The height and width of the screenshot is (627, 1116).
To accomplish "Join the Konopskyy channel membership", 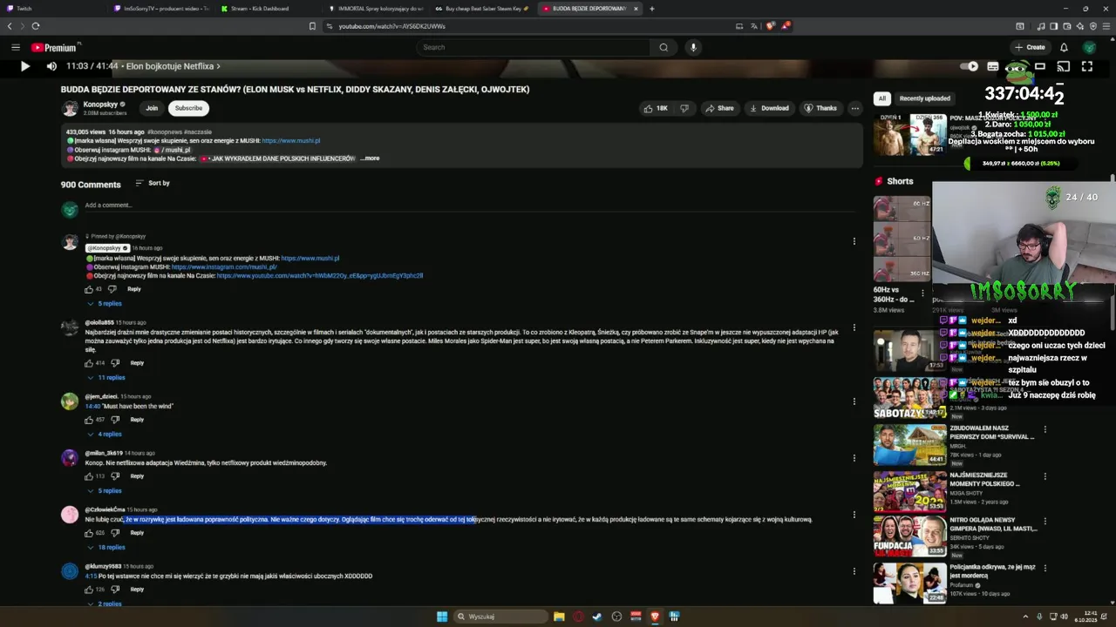I will click(x=152, y=108).
